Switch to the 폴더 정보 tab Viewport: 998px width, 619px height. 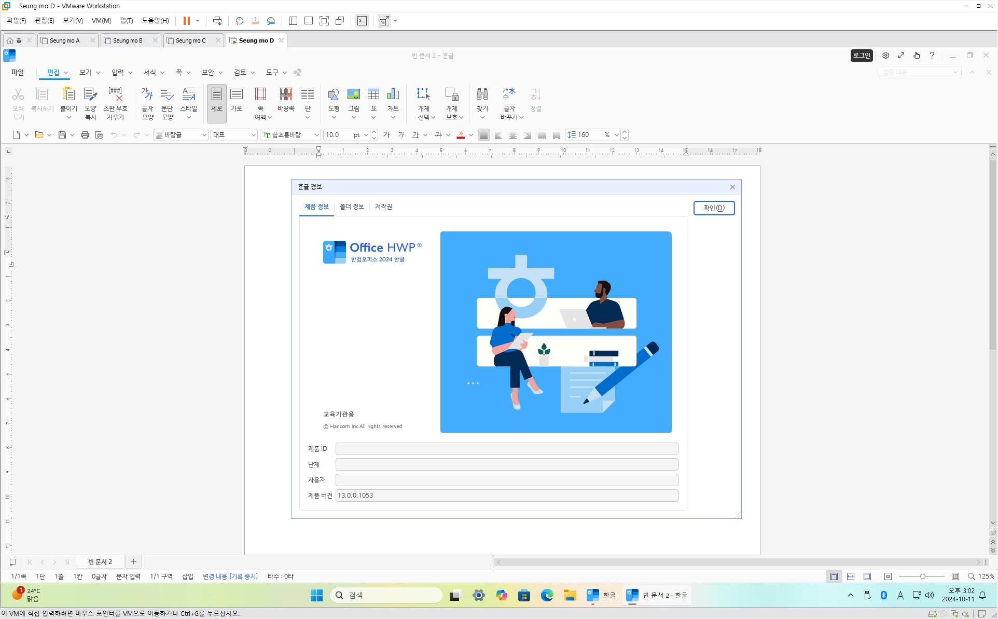[352, 207]
